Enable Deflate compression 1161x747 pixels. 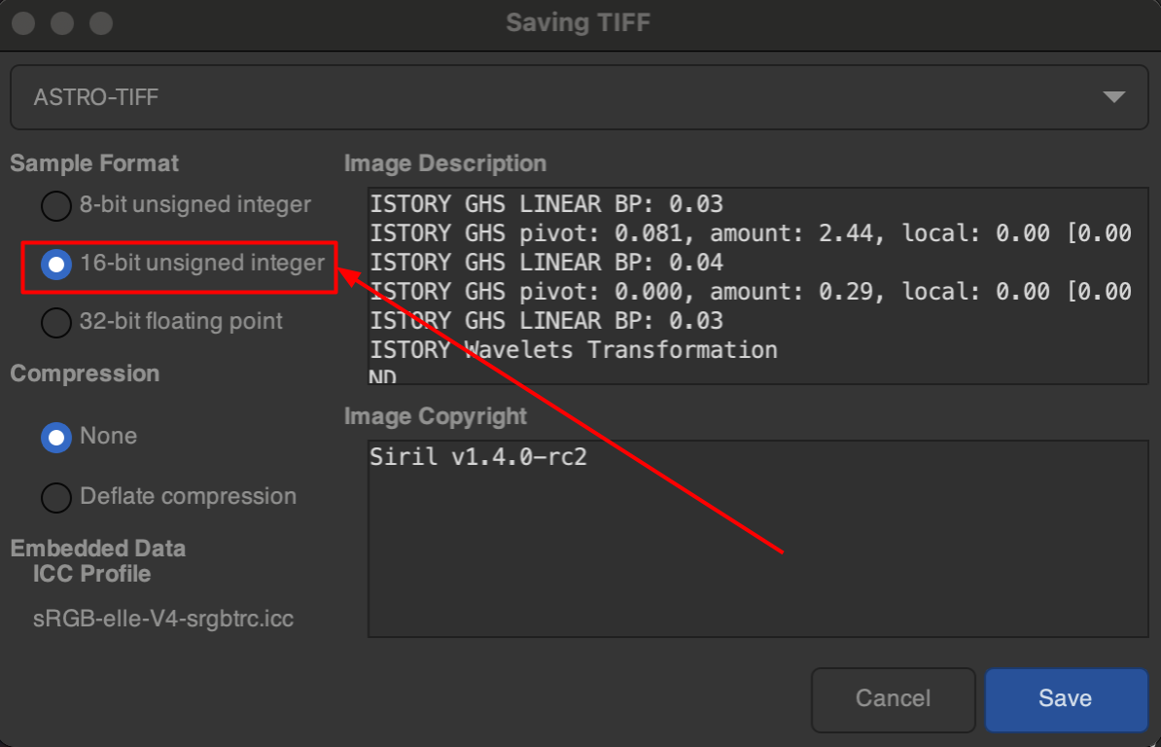click(55, 497)
